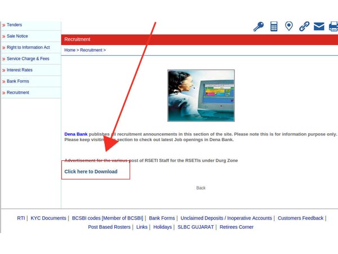Open Sale Notice sidebar item
Viewport: 338px width, 254px height.
(x=17, y=36)
